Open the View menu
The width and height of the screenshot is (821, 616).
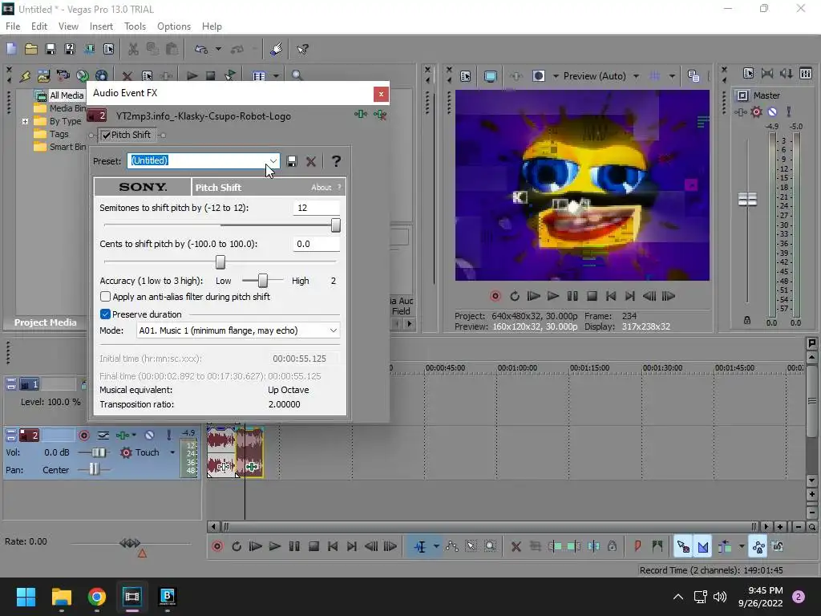[68, 26]
